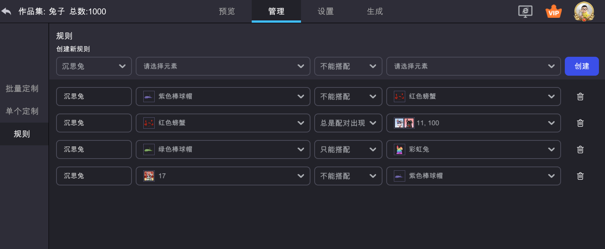Switch to the 预览 tab
Screen dimensions: 605x249
point(227,11)
